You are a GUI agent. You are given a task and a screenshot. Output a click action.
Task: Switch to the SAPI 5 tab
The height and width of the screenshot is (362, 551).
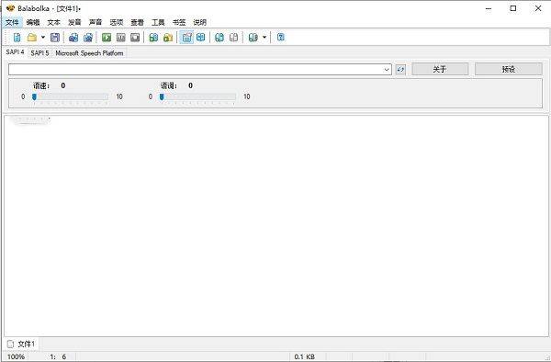[39, 53]
